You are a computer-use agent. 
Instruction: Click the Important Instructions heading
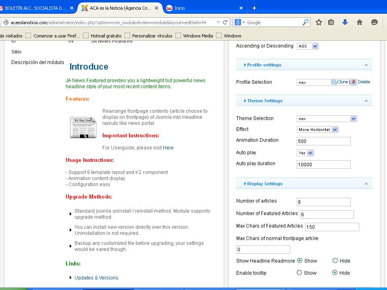tap(131, 136)
